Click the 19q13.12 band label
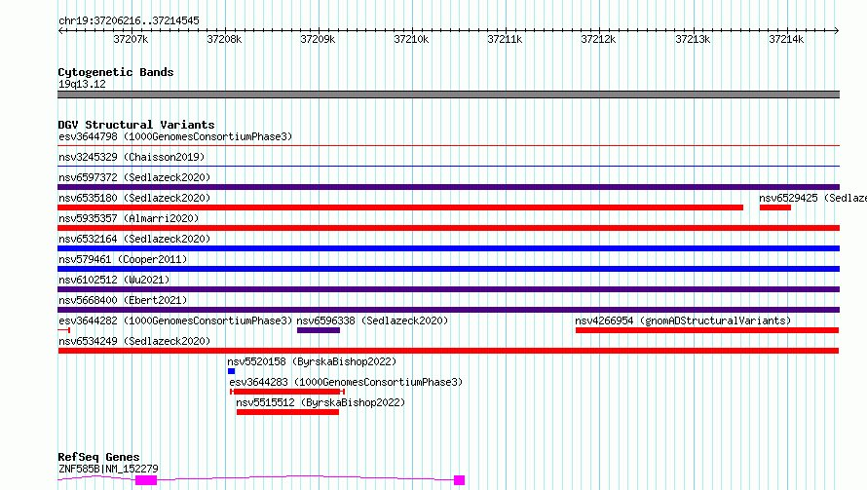Screen dimensions: 867x490 [82, 84]
